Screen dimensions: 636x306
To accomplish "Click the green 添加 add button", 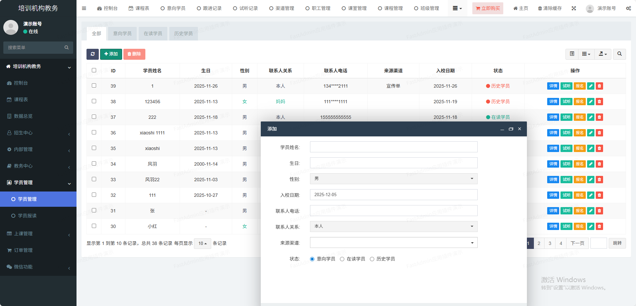I will pyautogui.click(x=111, y=54).
